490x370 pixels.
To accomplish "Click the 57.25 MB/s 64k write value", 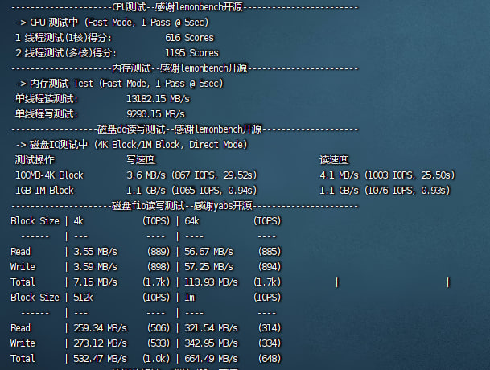I will 211,267.
